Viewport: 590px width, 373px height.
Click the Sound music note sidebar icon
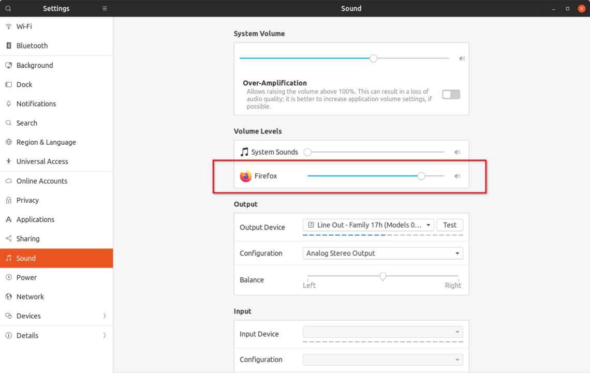tap(9, 258)
